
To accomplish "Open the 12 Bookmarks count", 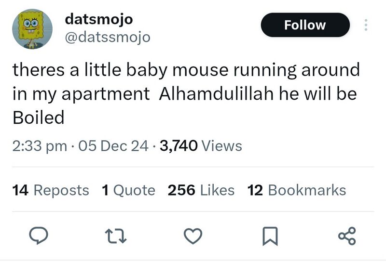I will (x=296, y=190).
